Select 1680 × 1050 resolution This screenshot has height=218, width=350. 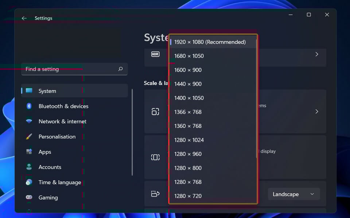(x=213, y=56)
